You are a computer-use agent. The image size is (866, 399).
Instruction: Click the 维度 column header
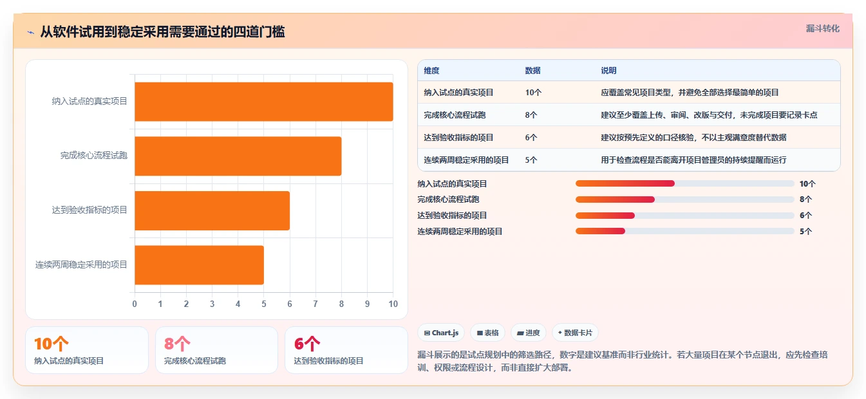[x=431, y=71]
